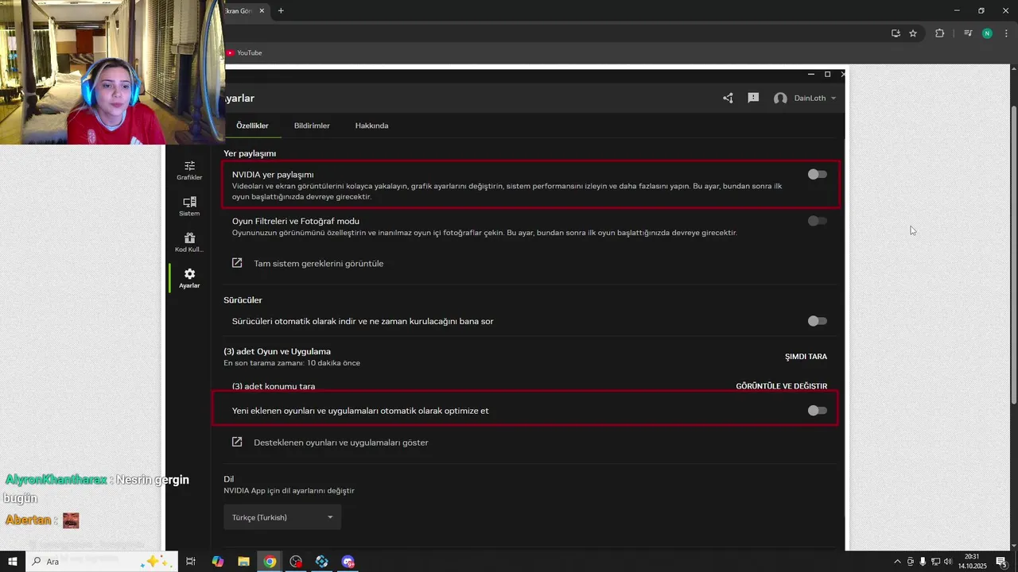
Task: Open the YouTube bookmark in bookmarks bar
Action: [244, 52]
